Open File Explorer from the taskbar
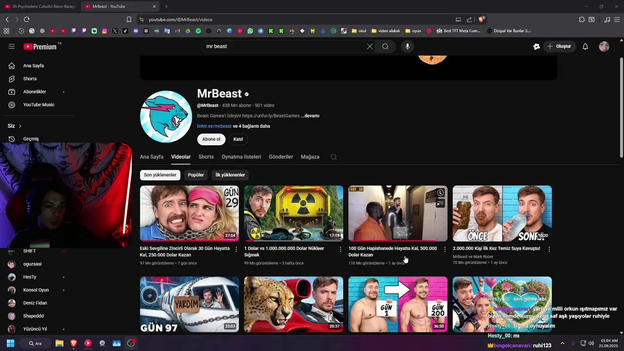Viewport: 624px width, 351px height. point(59,343)
